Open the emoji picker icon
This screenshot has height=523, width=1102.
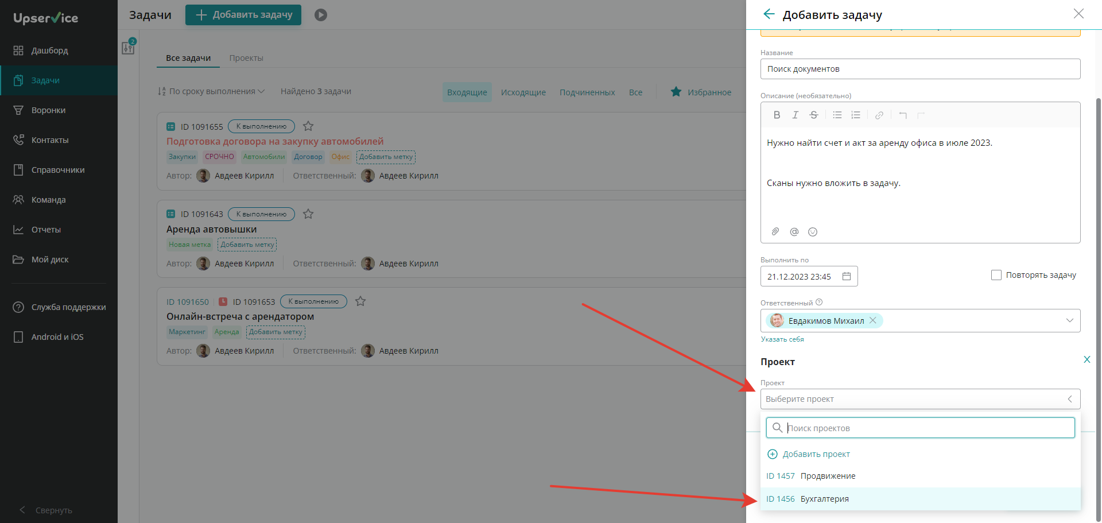coord(813,231)
